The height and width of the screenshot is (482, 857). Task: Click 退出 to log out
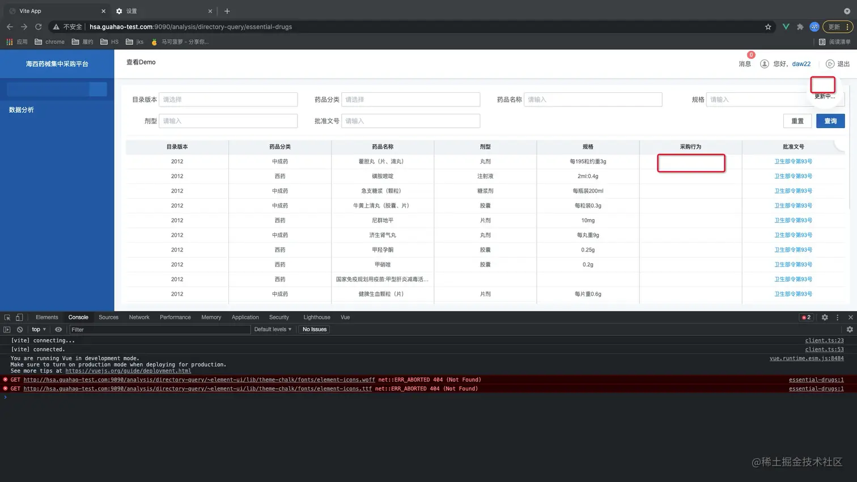pyautogui.click(x=838, y=64)
